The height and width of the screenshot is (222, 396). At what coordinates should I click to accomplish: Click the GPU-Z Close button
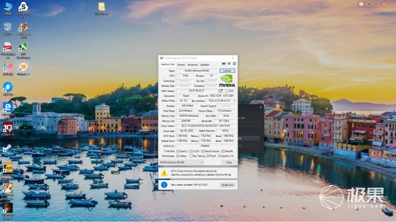tap(229, 162)
